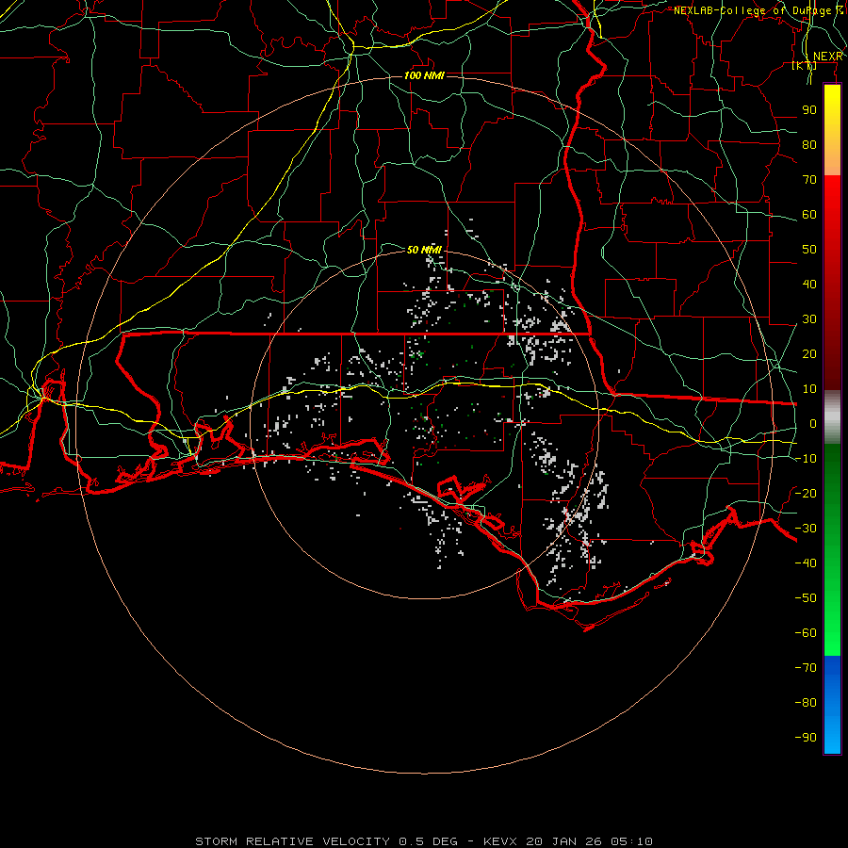
Task: Click the light blue band near -90
Action: [832, 733]
